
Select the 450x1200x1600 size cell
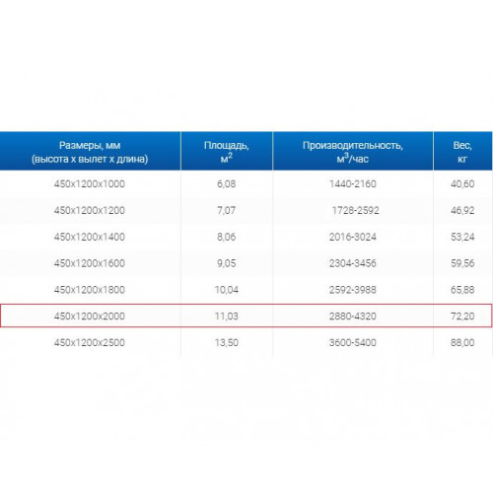[x=90, y=263]
